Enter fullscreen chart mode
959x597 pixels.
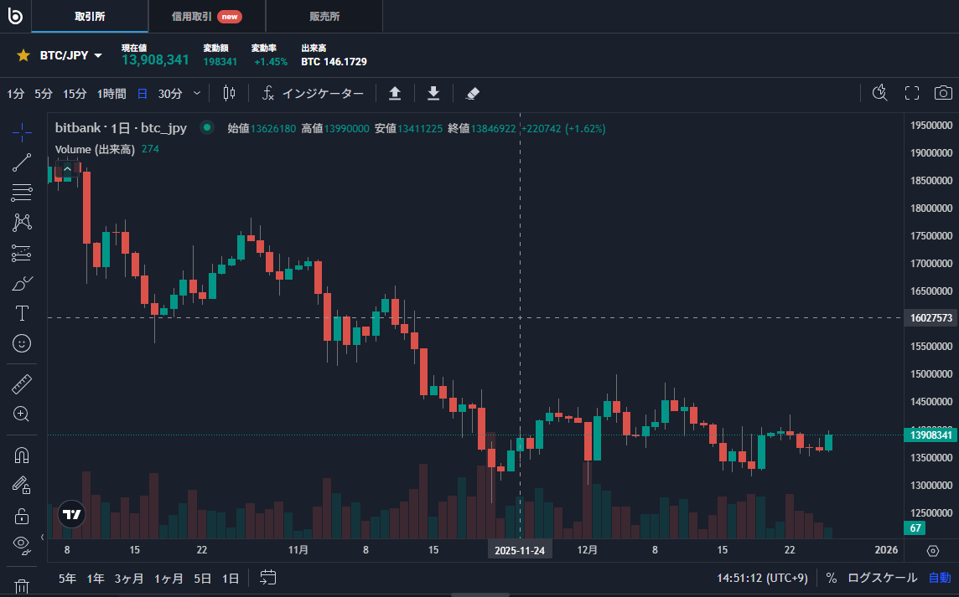(912, 93)
